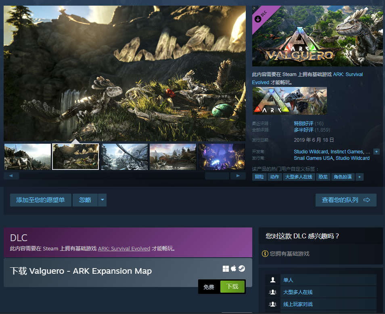Select the 恐龙 tag
The image size is (385, 314).
(323, 177)
